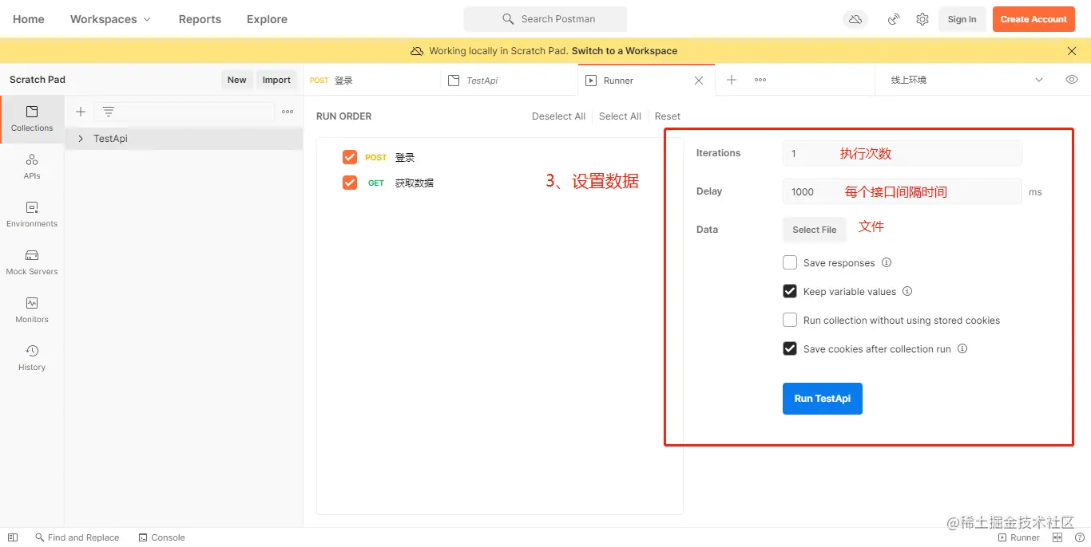Focus the Search Postman field

[545, 19]
